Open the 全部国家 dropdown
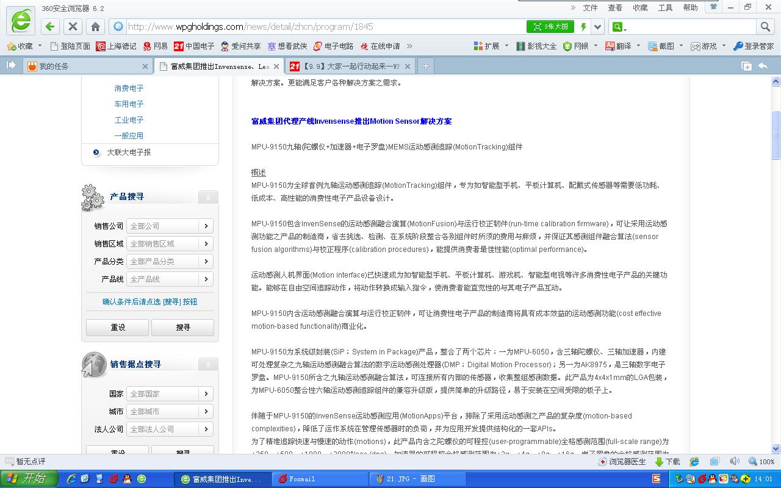The height and width of the screenshot is (488, 781). tap(170, 393)
